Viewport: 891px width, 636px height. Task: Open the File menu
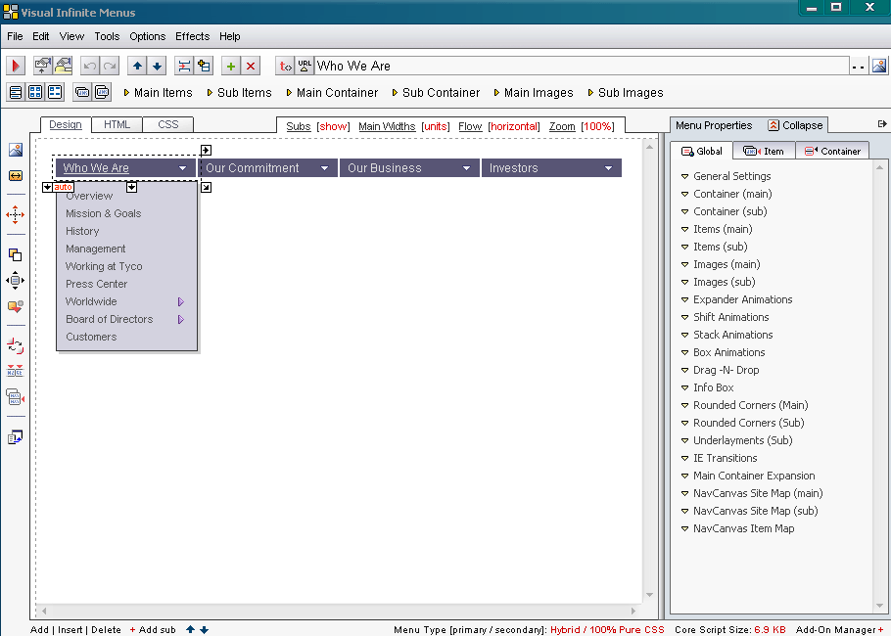(x=15, y=36)
